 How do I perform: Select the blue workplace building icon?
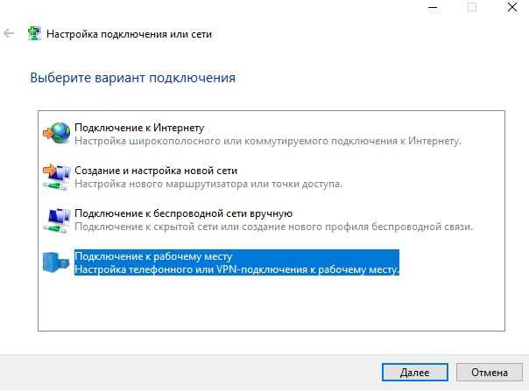pos(56,262)
